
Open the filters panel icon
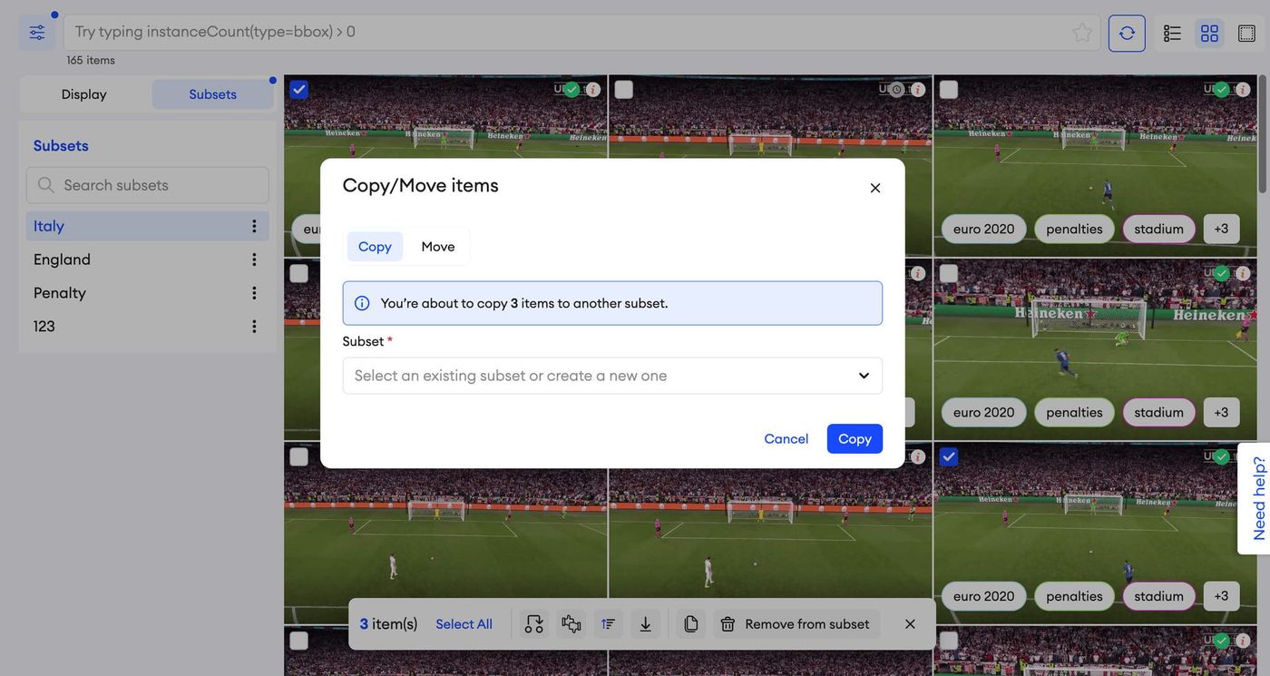37,33
